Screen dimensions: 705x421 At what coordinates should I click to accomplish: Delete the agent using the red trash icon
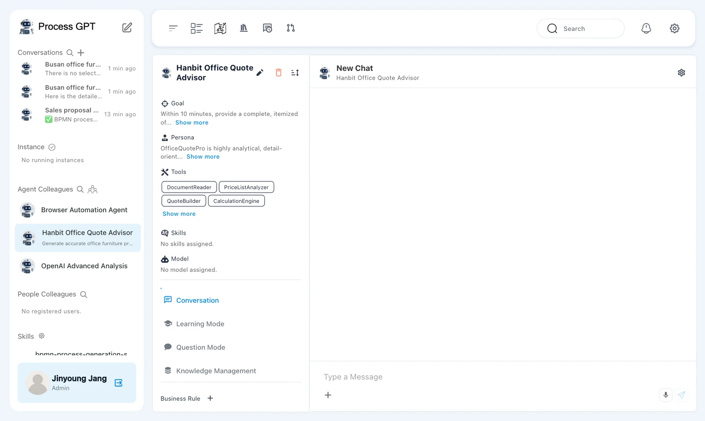278,73
